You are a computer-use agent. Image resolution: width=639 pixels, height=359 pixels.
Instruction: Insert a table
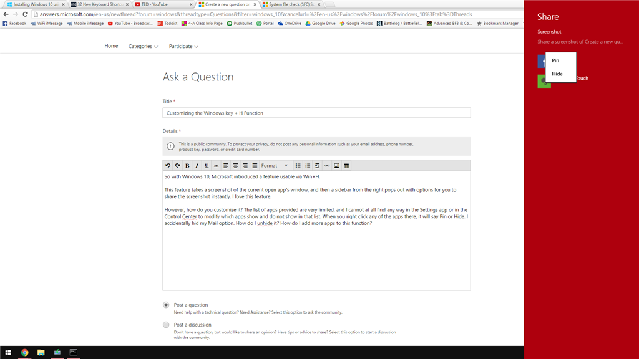point(346,166)
